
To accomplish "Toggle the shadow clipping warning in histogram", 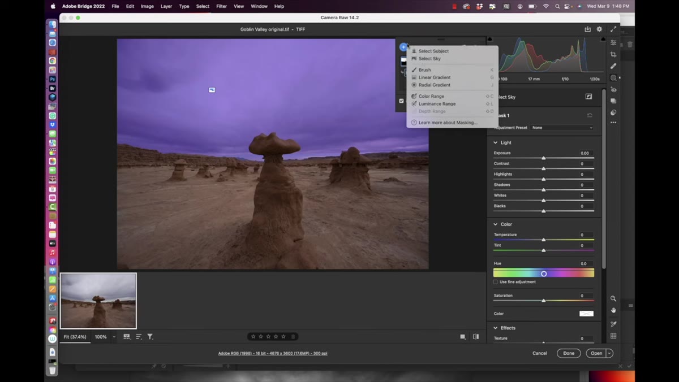I will (490, 40).
